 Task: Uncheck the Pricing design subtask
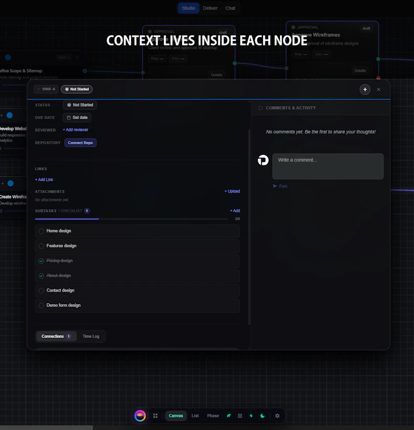(x=41, y=261)
